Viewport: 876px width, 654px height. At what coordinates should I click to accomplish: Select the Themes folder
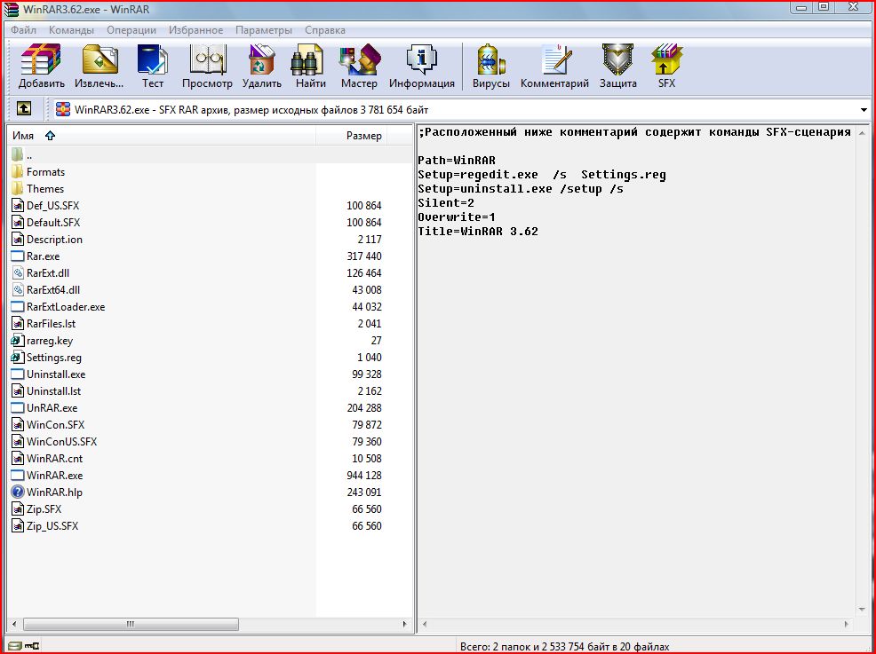pyautogui.click(x=45, y=189)
